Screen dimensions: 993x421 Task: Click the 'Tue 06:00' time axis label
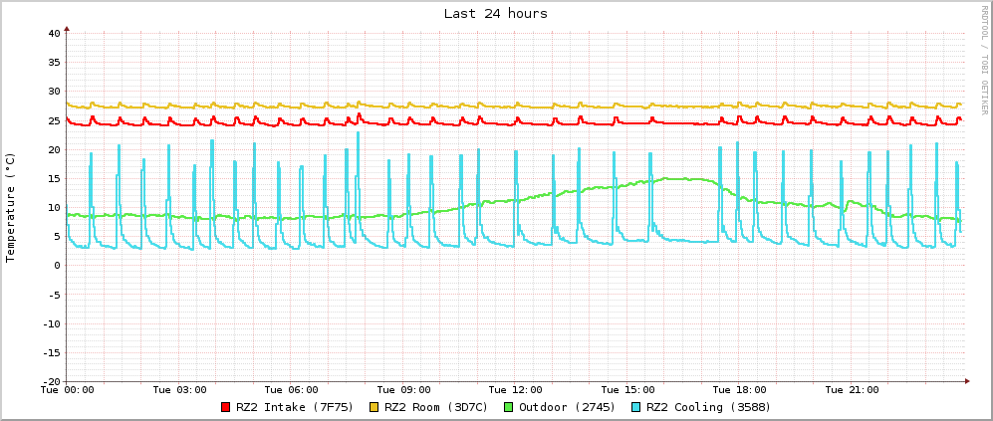pos(291,390)
